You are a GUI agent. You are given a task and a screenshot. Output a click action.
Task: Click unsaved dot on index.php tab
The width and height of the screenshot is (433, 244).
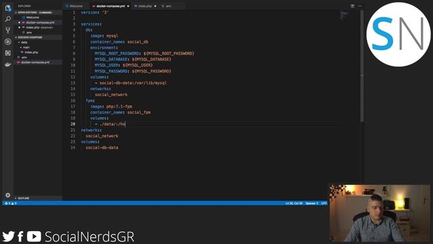point(155,6)
